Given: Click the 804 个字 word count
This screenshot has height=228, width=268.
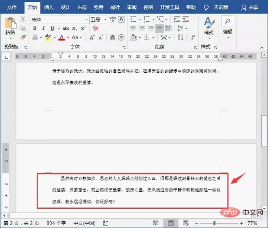Looking at the screenshot, I should point(56,223).
